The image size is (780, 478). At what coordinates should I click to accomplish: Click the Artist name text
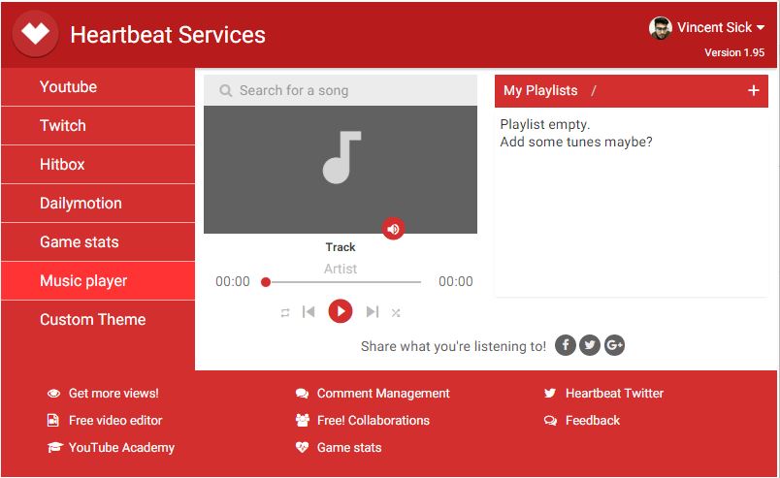click(341, 270)
